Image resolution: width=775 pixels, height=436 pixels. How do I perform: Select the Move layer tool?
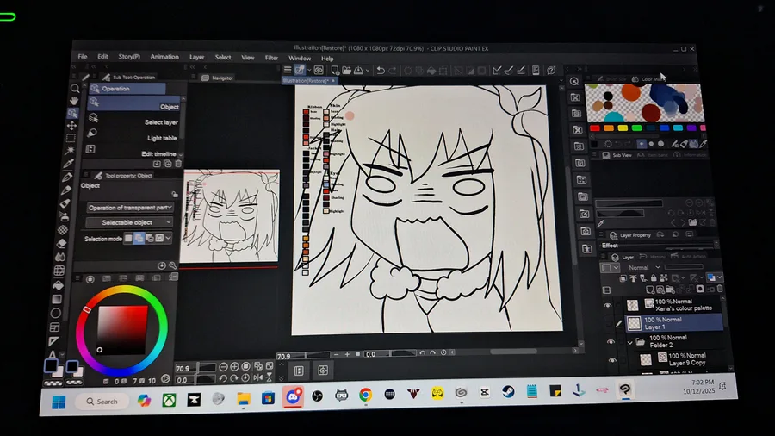[x=72, y=126]
